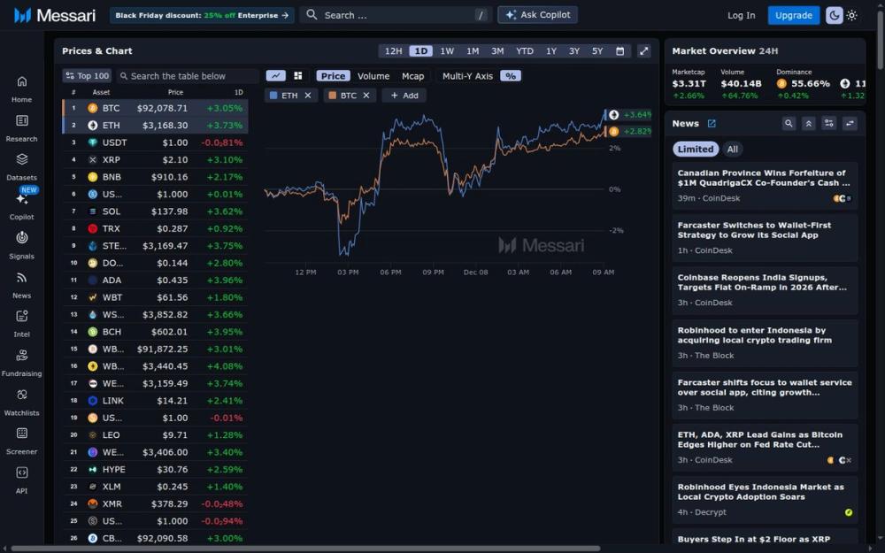Select the Price chart metric
This screenshot has height=553, width=885.
click(333, 75)
